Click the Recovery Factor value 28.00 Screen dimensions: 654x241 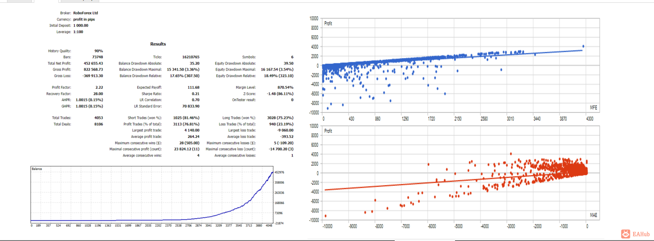tap(98, 93)
